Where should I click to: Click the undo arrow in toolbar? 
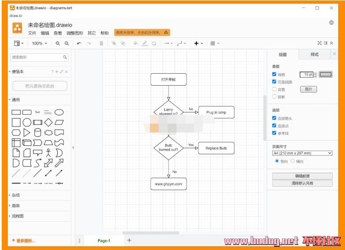pyautogui.click(x=79, y=43)
